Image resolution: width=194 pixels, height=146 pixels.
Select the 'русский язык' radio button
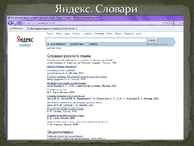68,44
